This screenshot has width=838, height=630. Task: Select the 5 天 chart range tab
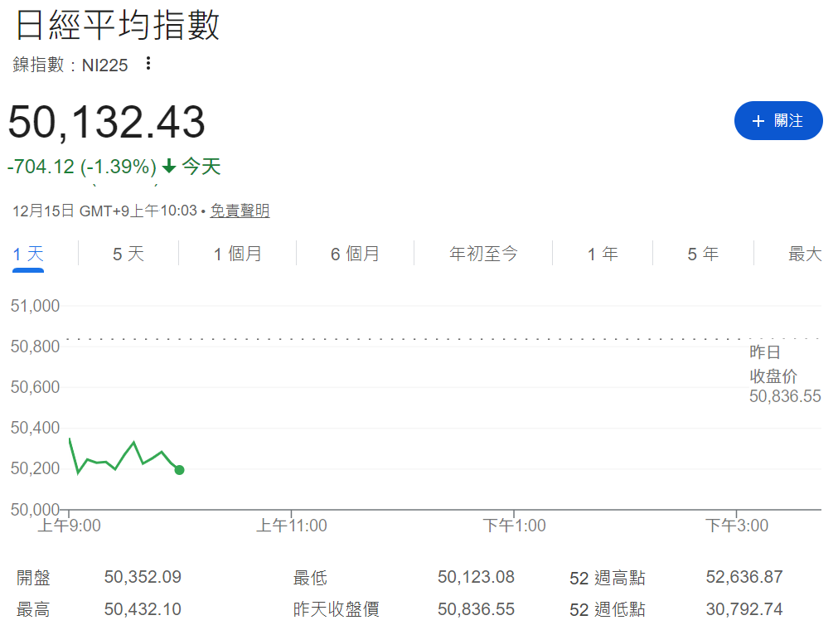[x=128, y=254]
